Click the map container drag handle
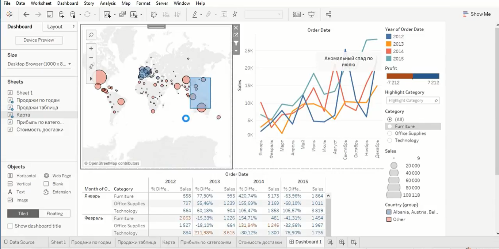The height and width of the screenshot is (249, 499). click(156, 27)
